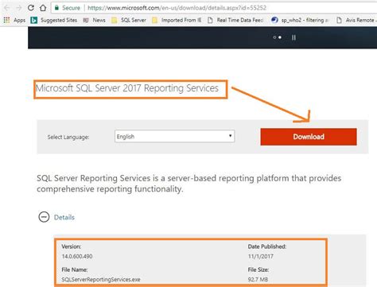Click file name SQLServerReportingServices.exe
Image resolution: width=377 pixels, height=287 pixels.
101,279
